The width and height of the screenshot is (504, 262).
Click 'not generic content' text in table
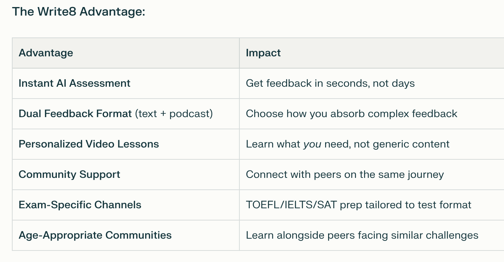(402, 144)
